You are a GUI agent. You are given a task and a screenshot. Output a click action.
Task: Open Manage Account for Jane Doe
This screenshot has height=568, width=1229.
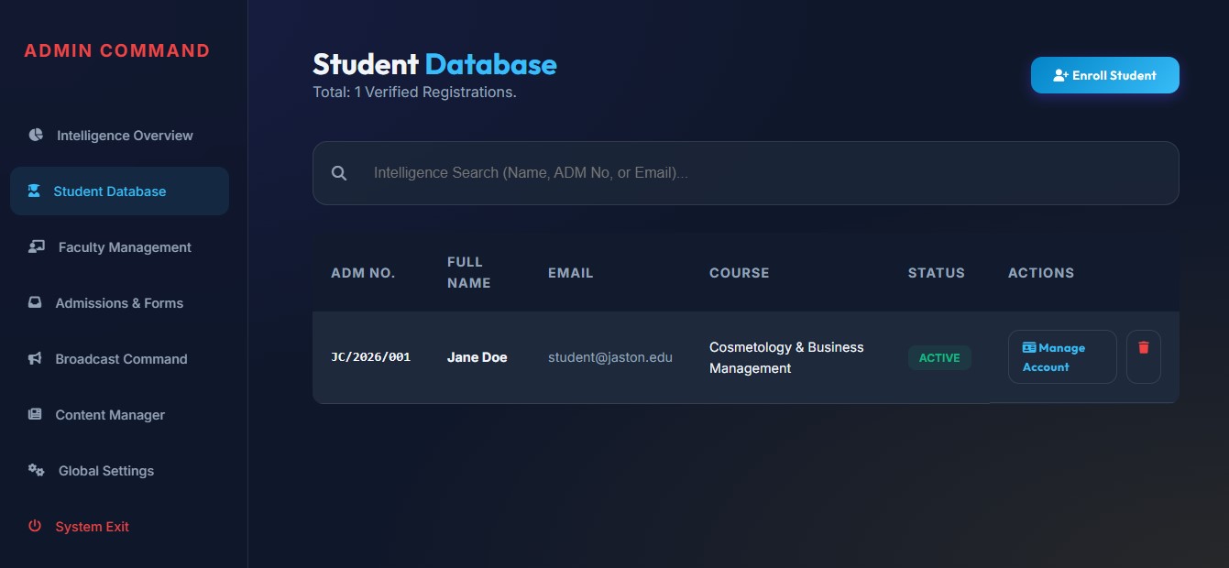(x=1061, y=356)
